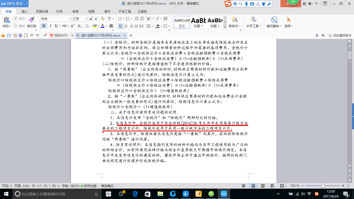Export to PDF icon in quick toolbar
The height and width of the screenshot is (199, 354).
click(x=15, y=35)
